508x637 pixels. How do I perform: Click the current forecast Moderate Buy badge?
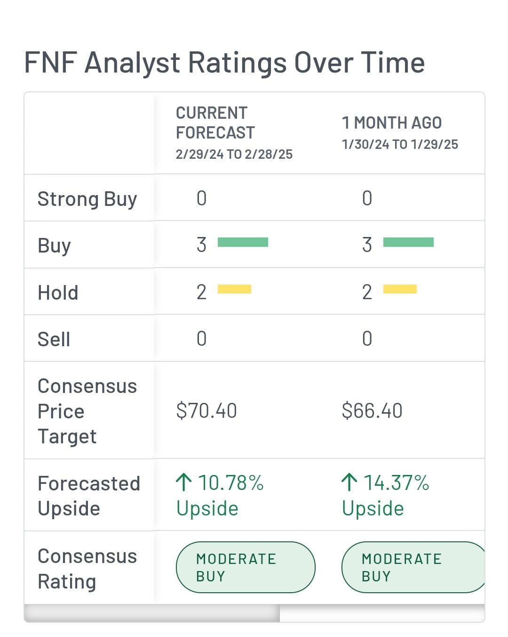click(245, 567)
